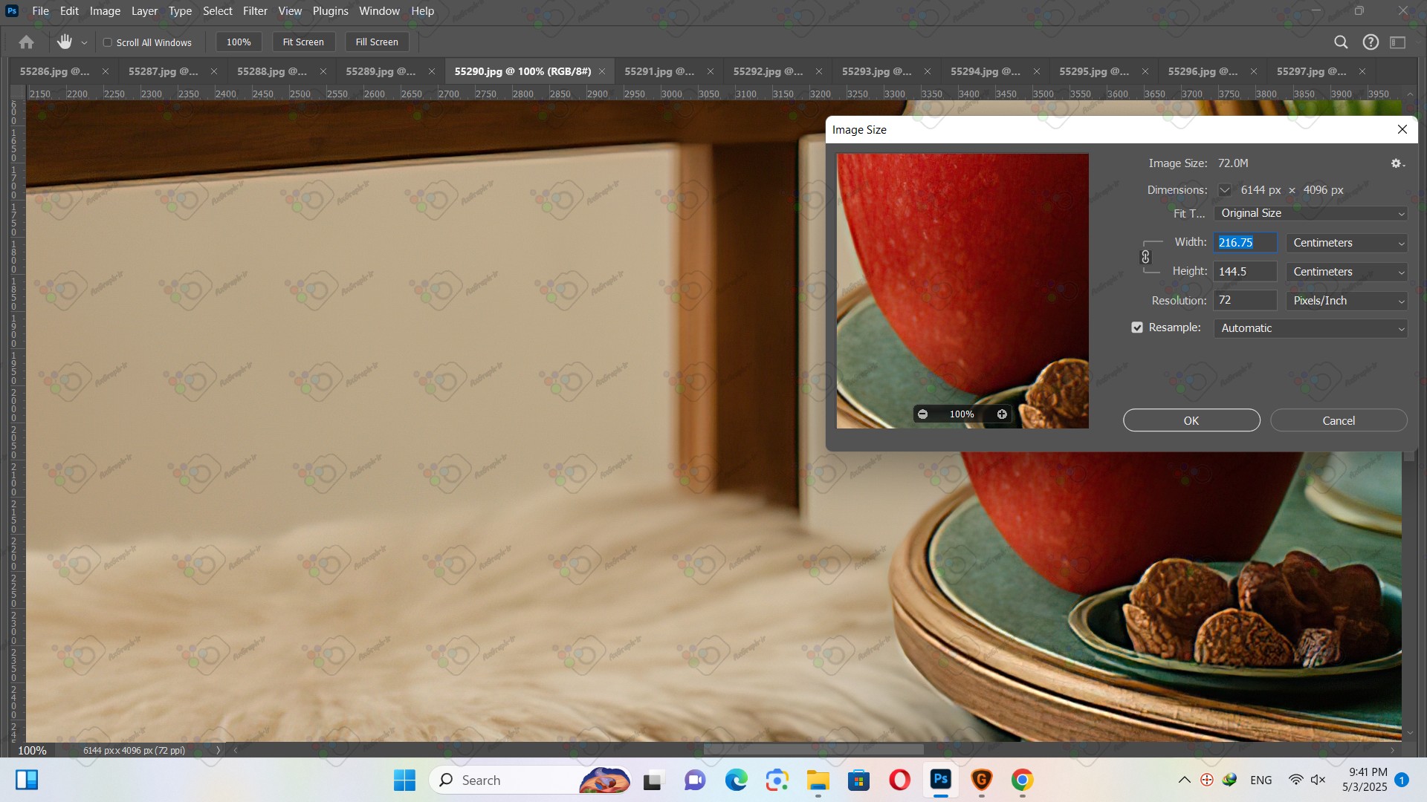The width and height of the screenshot is (1427, 802).
Task: Zoom in the Image Size preview
Action: [x=1002, y=414]
